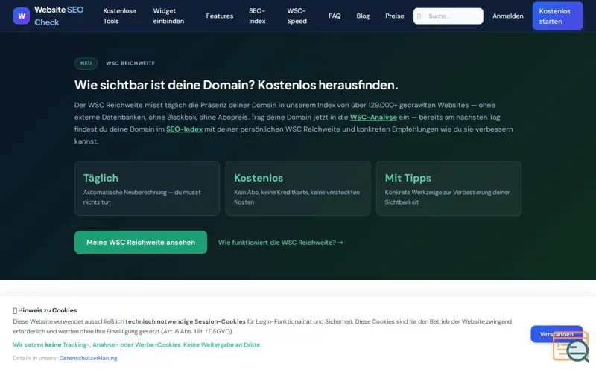Click the WSC REICHWEITE label text

(130, 63)
